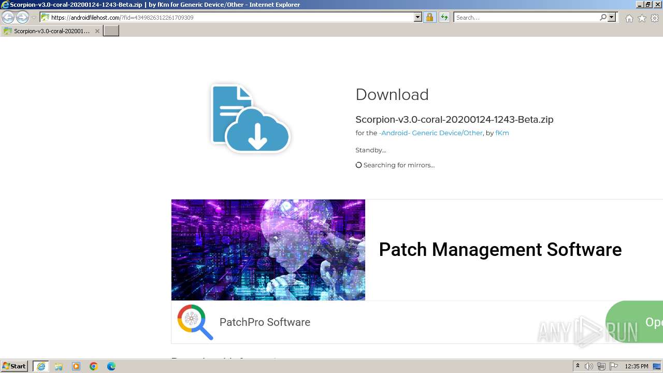
Task: Open the fKm developer link
Action: pos(502,133)
